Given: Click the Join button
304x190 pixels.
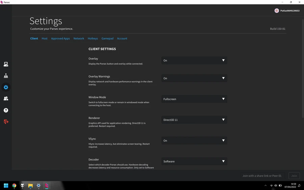Looking at the screenshot, I should pos(294,176).
